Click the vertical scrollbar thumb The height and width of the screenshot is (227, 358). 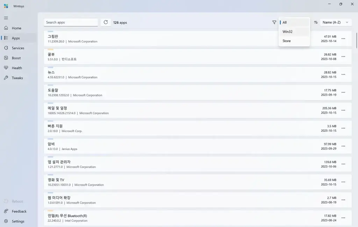pos(357,41)
